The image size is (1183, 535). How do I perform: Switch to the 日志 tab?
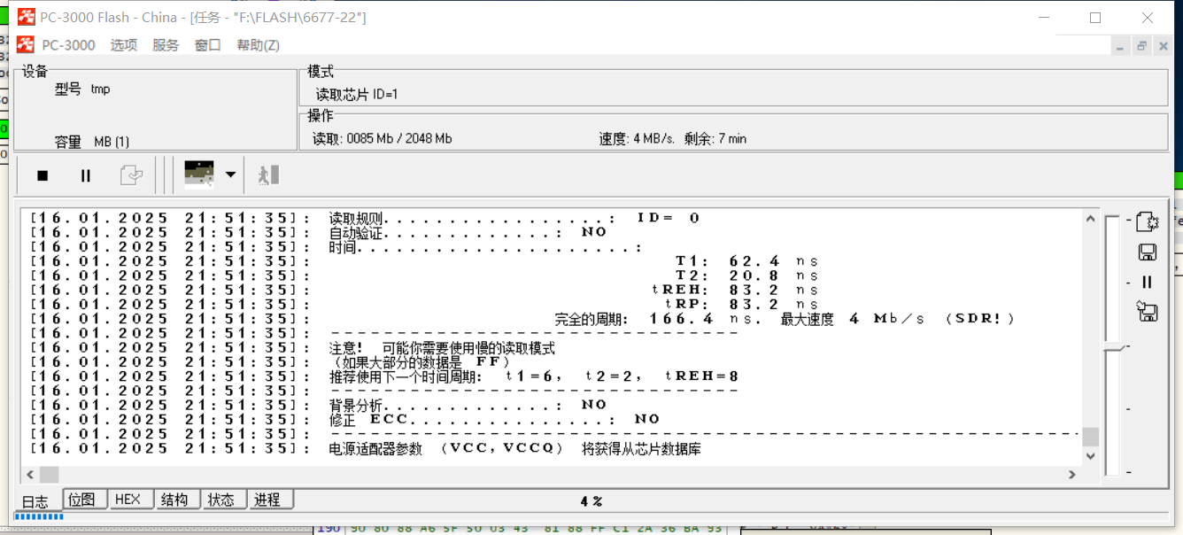[x=35, y=500]
